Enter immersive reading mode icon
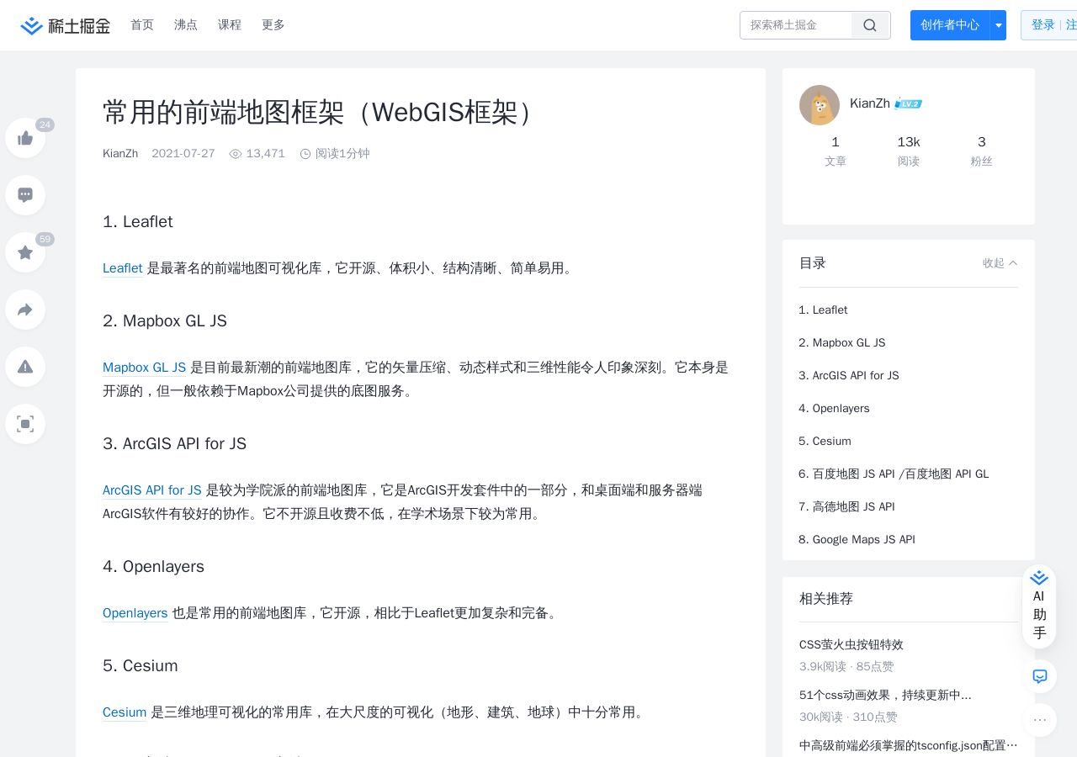 tap(25, 424)
